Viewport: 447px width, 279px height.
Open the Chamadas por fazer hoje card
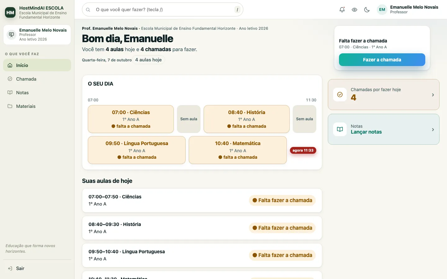tap(384, 95)
